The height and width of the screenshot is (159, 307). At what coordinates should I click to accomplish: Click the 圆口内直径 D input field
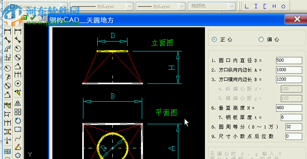point(289,61)
